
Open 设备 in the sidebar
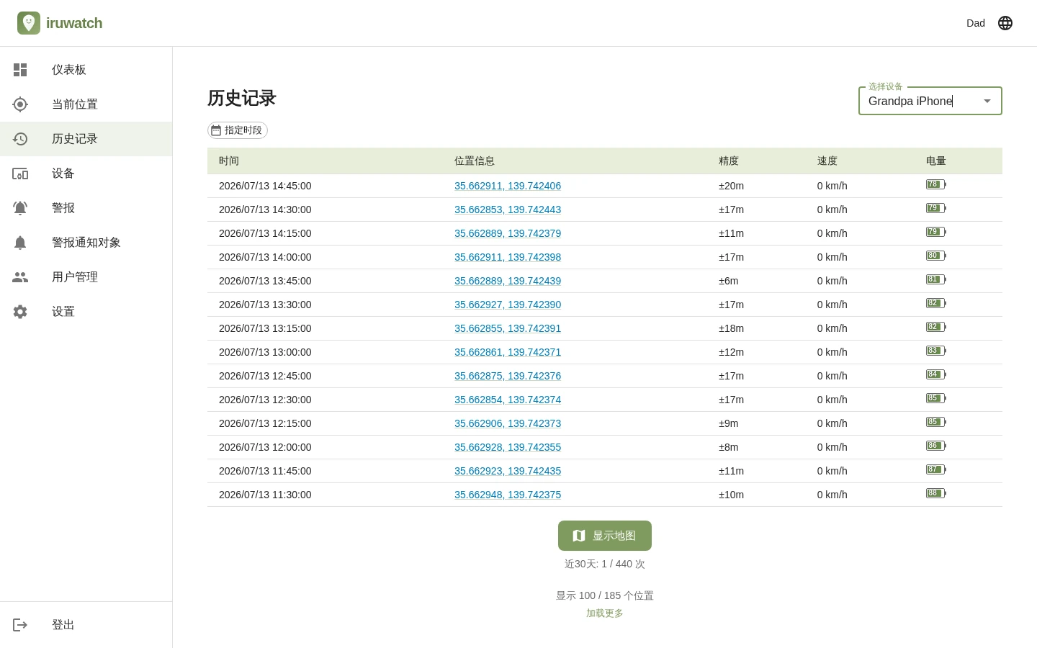[x=86, y=174]
